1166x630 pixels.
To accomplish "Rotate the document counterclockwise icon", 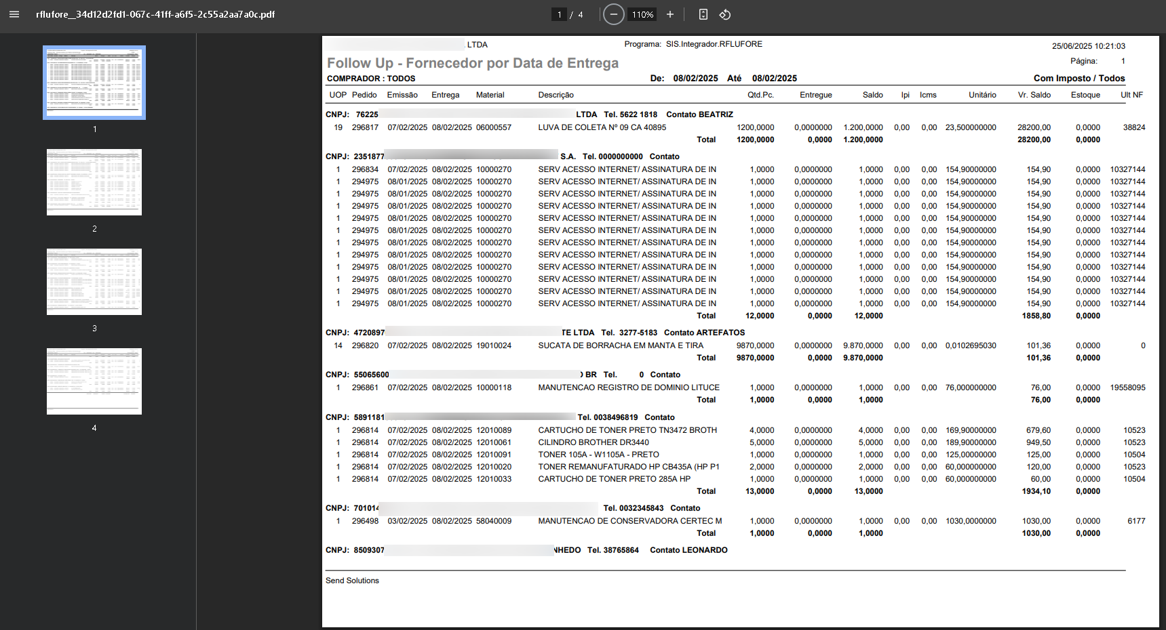I will (x=725, y=14).
